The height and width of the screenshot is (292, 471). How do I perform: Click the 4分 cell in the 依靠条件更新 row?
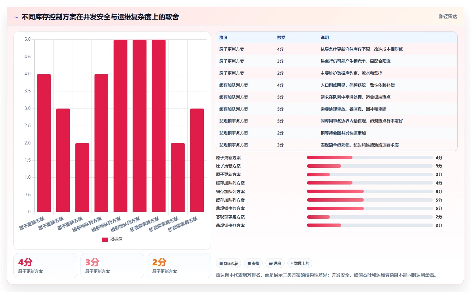[x=280, y=49]
